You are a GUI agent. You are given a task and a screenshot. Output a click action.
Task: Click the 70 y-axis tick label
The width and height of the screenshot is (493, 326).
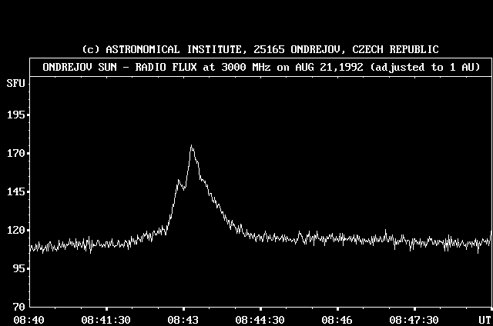18,306
